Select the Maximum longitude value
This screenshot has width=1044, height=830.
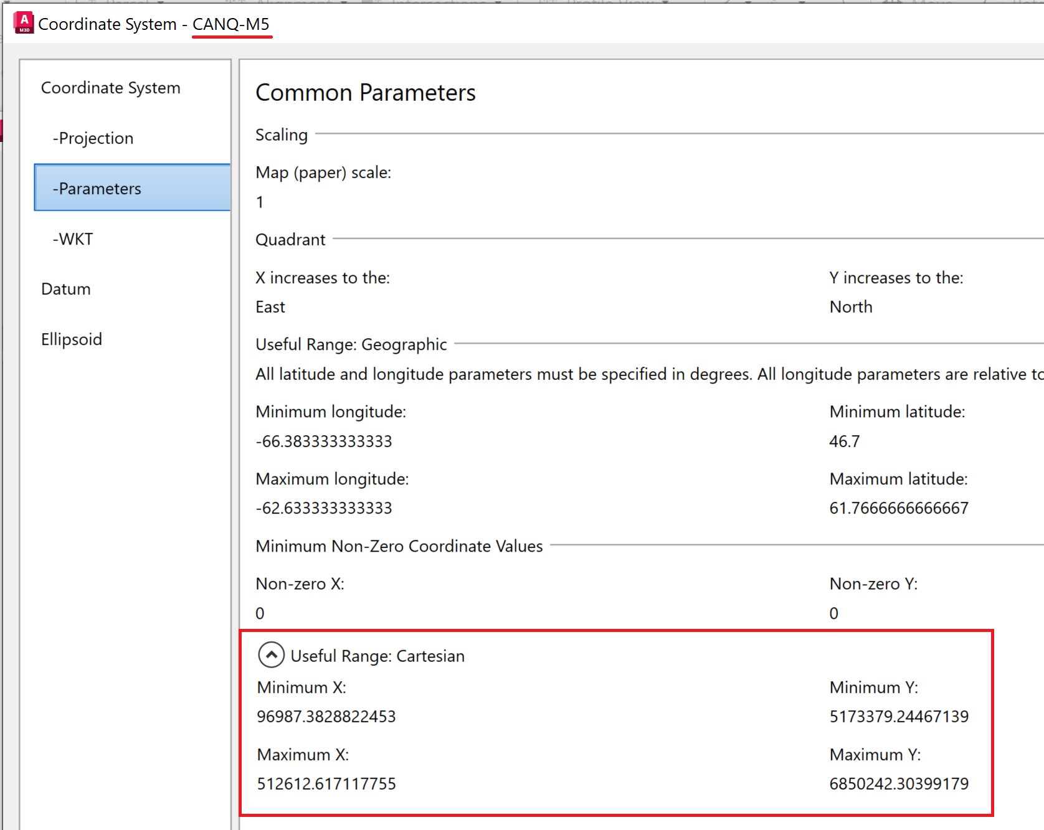click(x=323, y=507)
